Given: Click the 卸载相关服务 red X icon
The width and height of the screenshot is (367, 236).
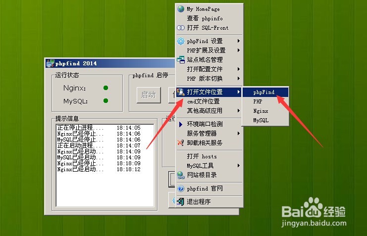Looking at the screenshot, I should coord(181,142).
